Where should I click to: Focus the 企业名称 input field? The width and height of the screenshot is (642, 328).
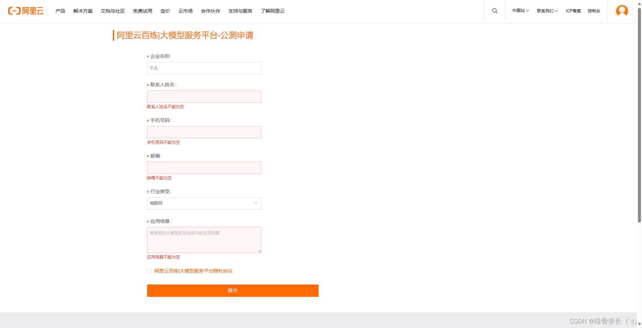(204, 68)
